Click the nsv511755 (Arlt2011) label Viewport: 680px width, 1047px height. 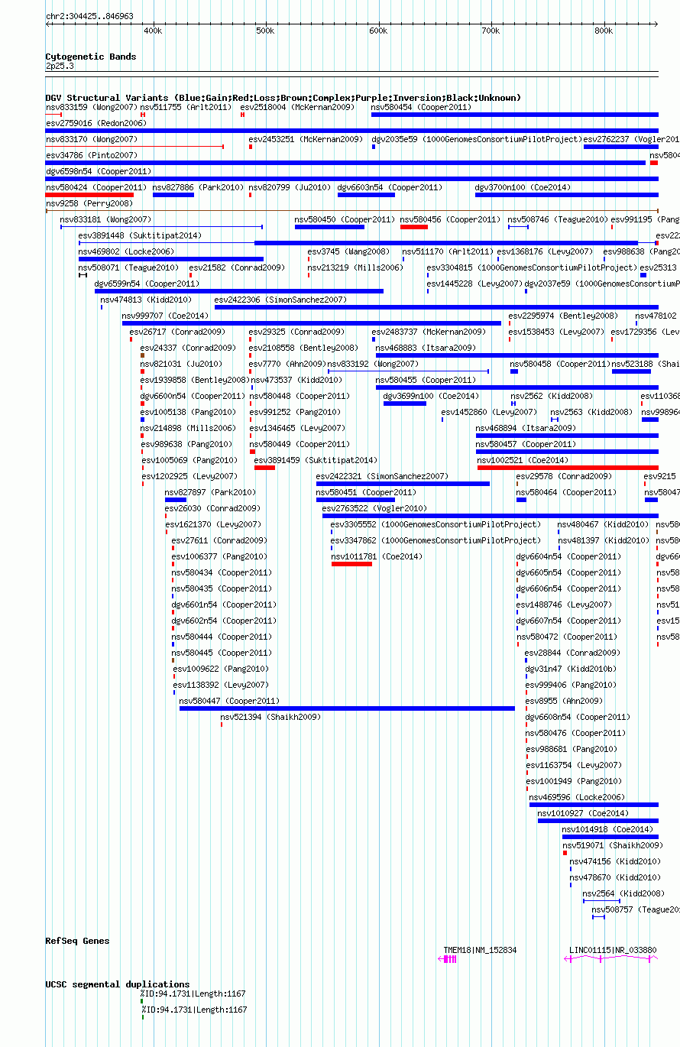[x=186, y=107]
